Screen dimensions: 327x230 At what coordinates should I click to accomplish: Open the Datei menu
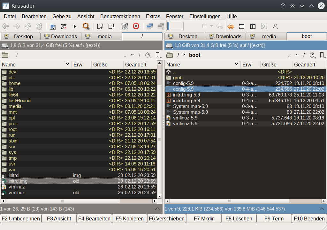(10, 17)
